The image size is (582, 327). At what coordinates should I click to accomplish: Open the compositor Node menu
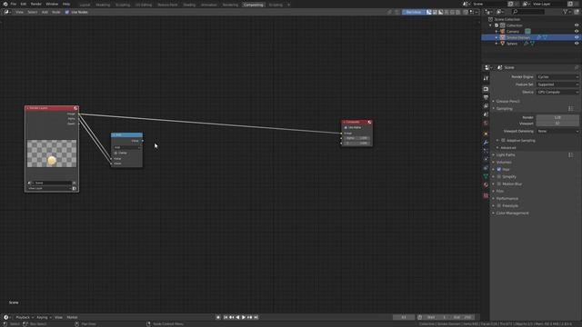pos(56,12)
